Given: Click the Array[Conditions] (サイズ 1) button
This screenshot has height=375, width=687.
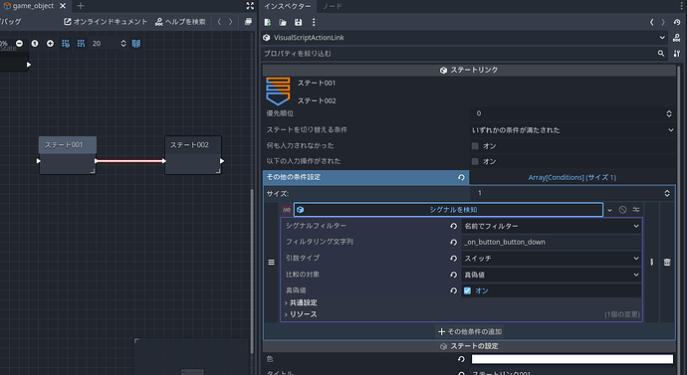Looking at the screenshot, I should click(x=572, y=177).
